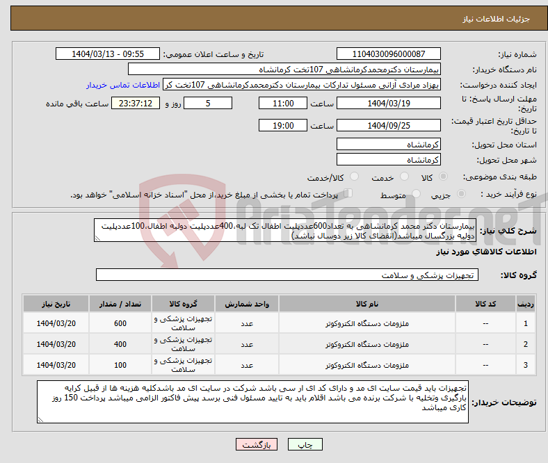
Task: Click the goods group cell in row 1
Action: (183, 323)
